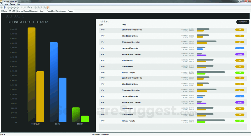
Task: Click the blue exit door toolbar icon
Action: click(x=5, y=8)
